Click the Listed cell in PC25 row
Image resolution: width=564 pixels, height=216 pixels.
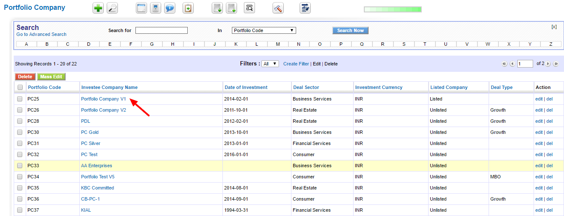[x=436, y=99]
